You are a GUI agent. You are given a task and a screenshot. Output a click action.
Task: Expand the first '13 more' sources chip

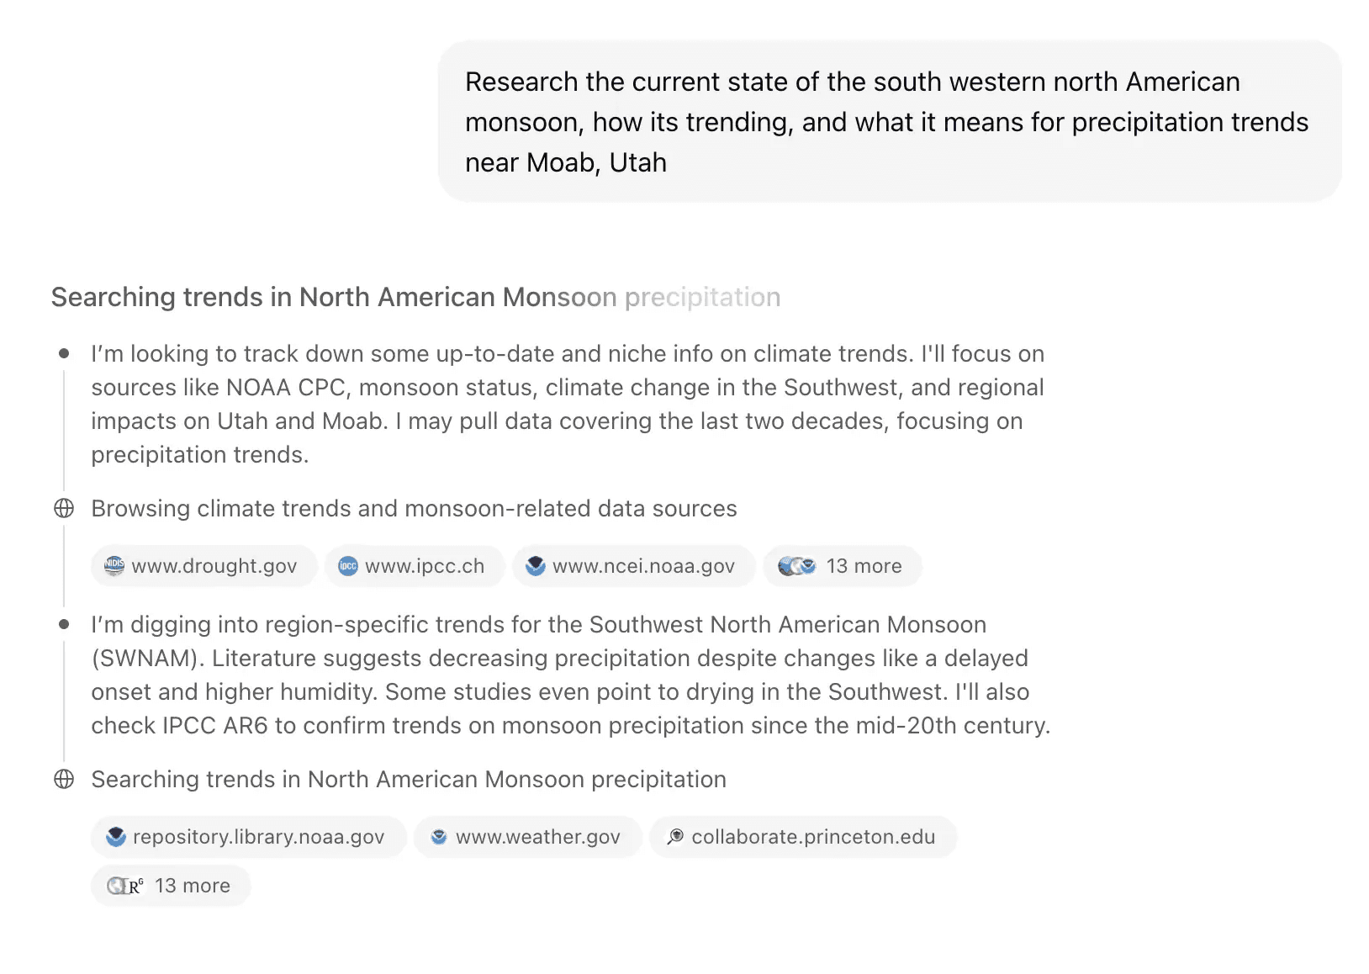(843, 566)
